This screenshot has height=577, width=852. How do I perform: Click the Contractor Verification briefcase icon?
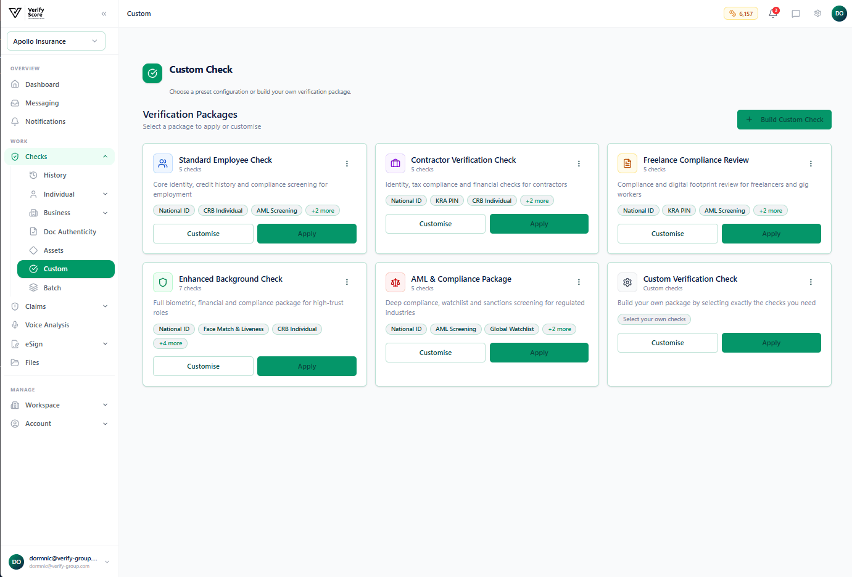pyautogui.click(x=395, y=163)
